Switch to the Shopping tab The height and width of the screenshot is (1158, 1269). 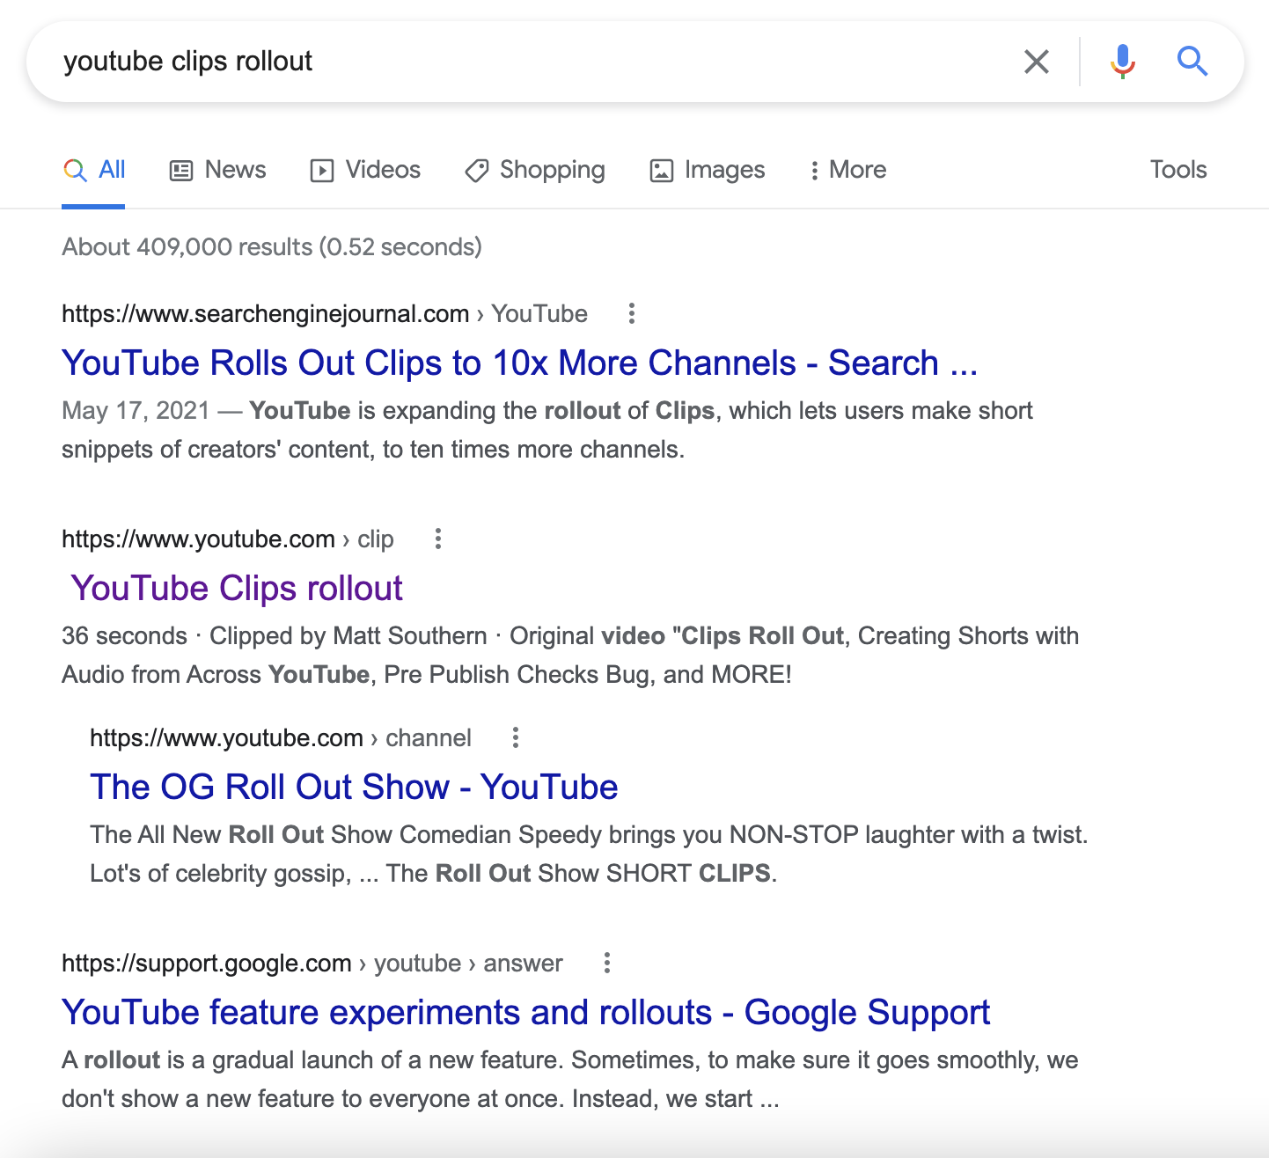point(535,170)
